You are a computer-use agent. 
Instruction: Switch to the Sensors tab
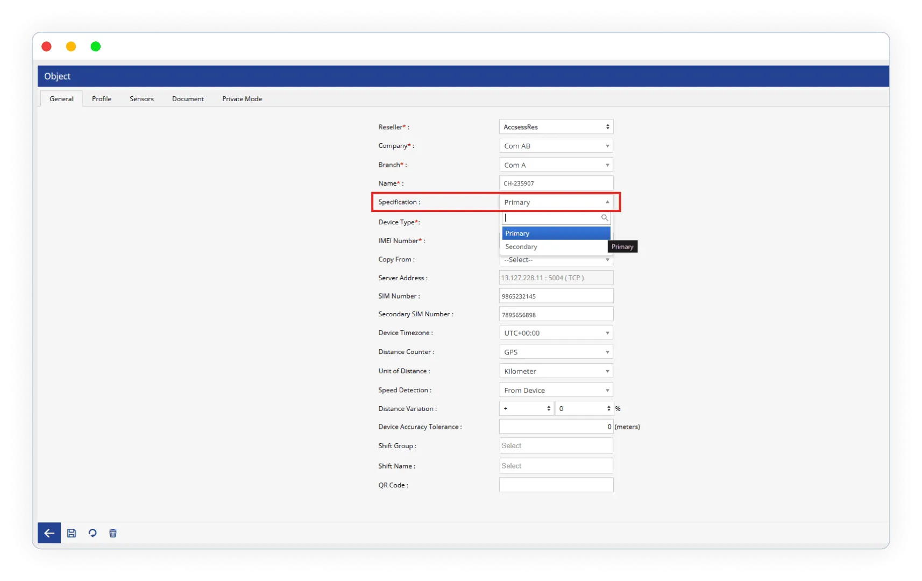(141, 99)
